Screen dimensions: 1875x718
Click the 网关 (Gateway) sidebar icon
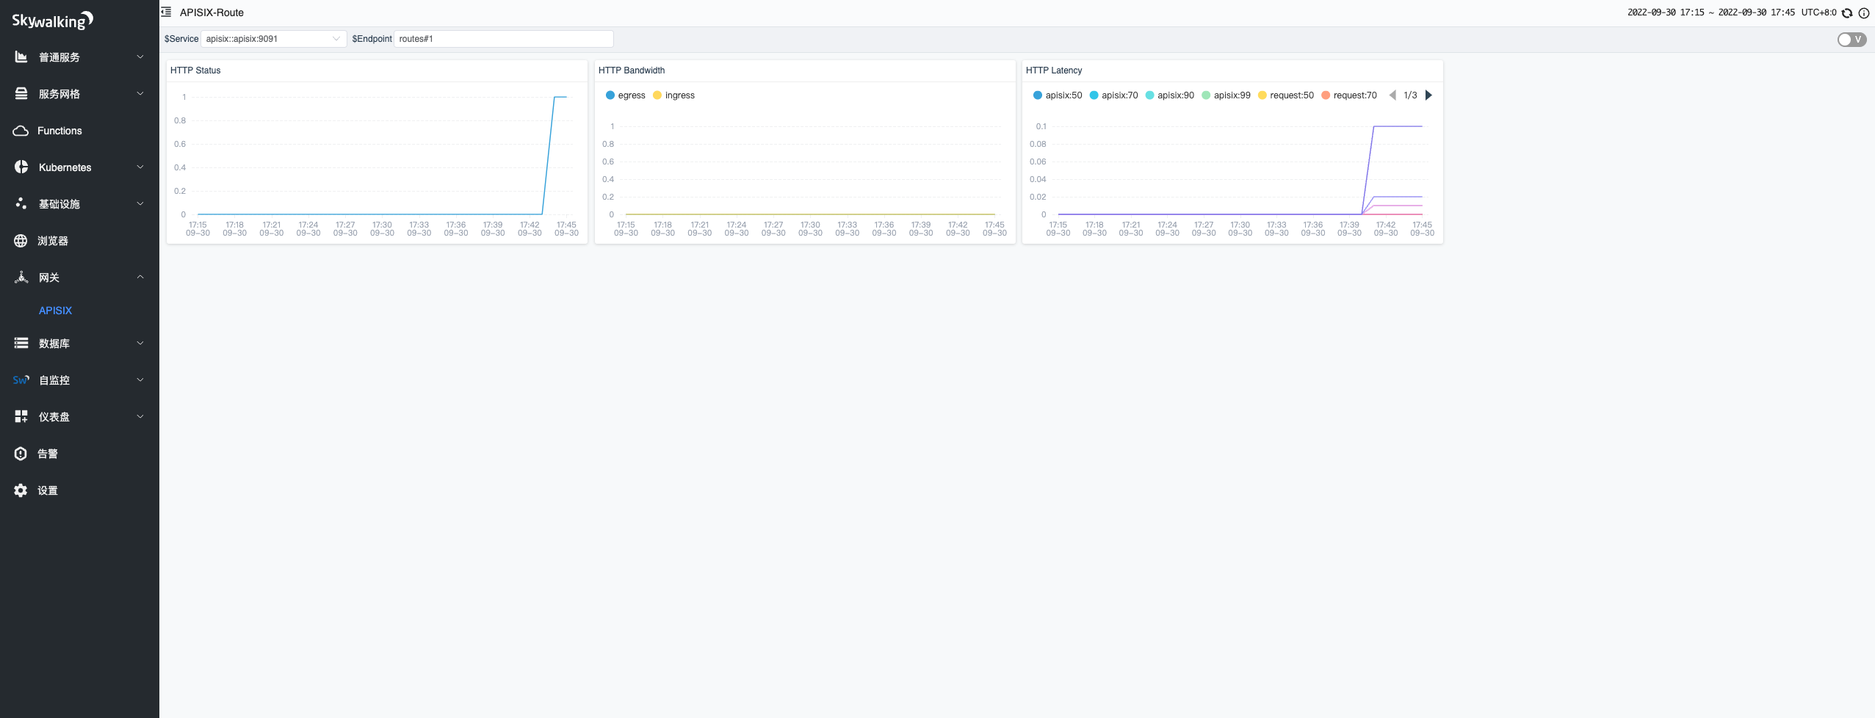21,277
